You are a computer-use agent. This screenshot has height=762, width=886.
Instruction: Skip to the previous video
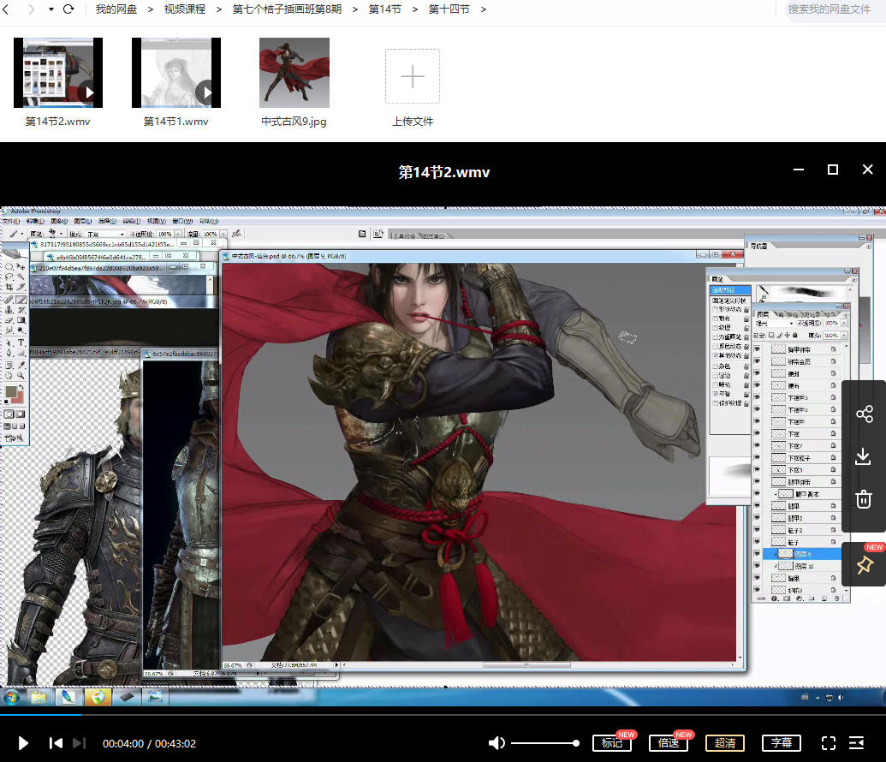click(56, 743)
